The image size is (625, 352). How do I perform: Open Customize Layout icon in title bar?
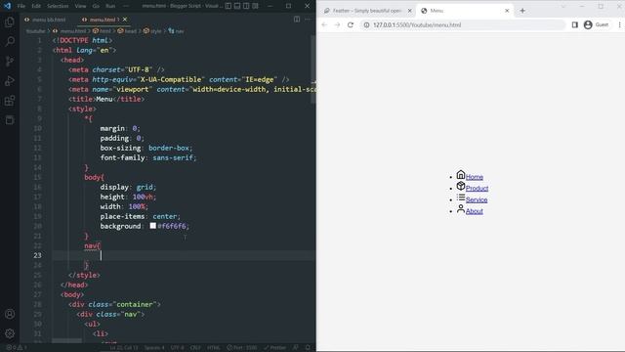256,6
